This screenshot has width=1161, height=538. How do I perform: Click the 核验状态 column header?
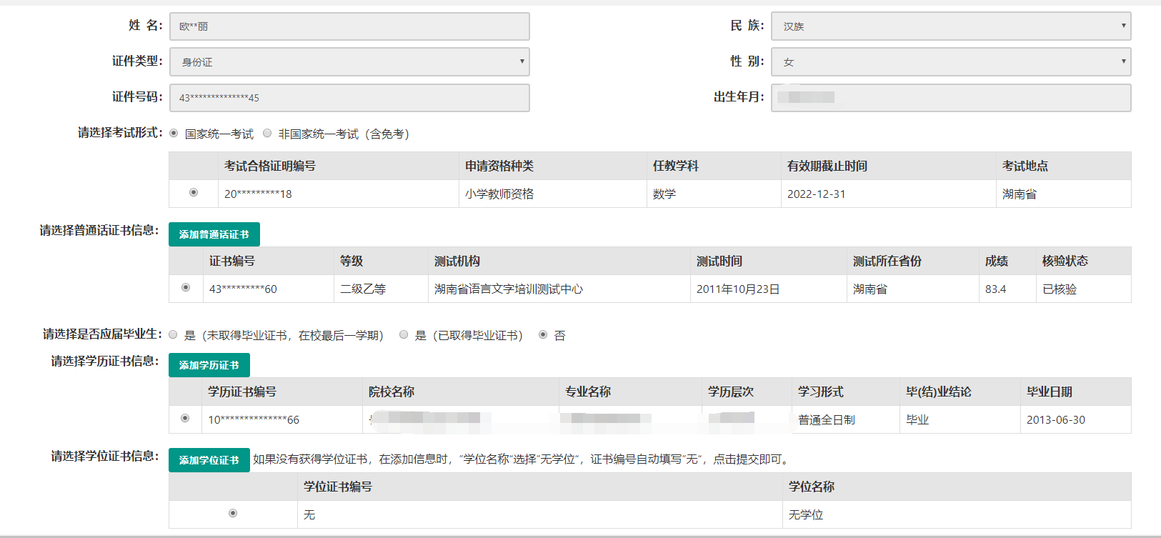pos(1065,261)
